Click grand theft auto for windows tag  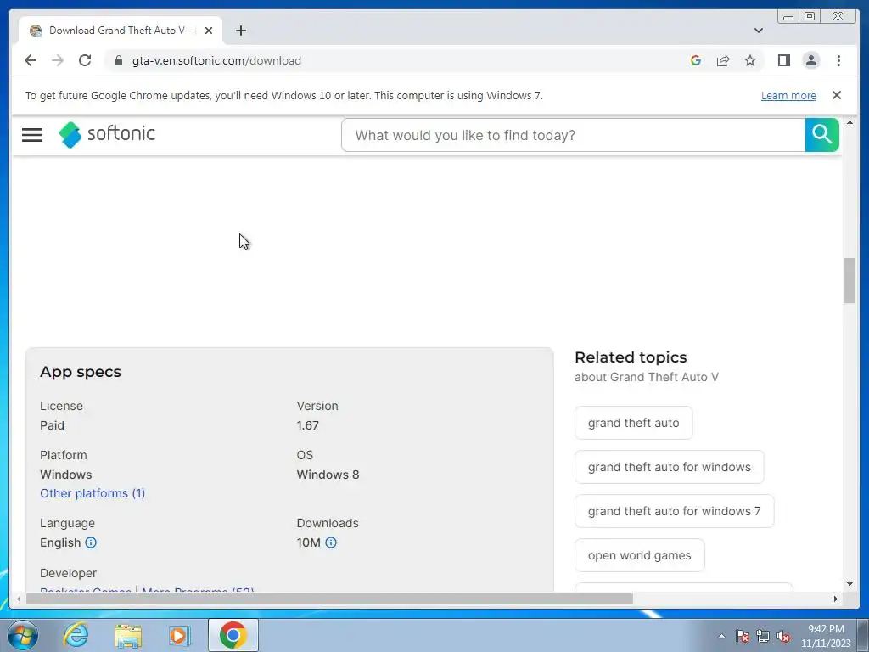[x=669, y=467]
